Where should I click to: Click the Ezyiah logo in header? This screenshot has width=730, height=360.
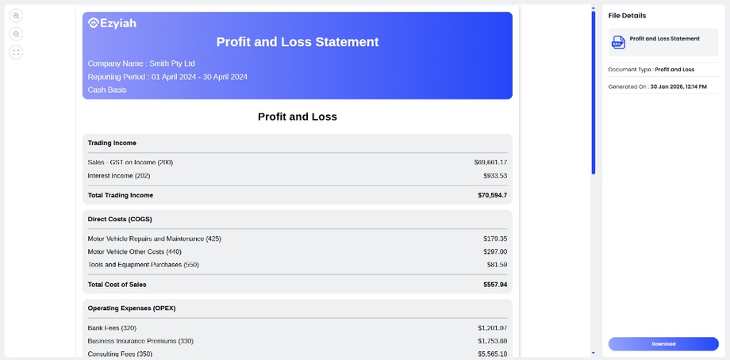point(112,24)
